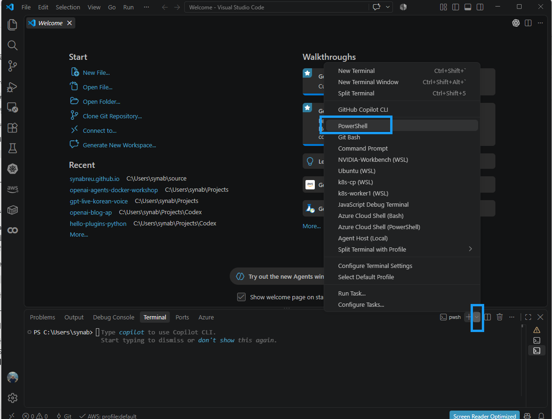Open the Remote Explorer view
Screen dimensions: 552x419
point(12,107)
